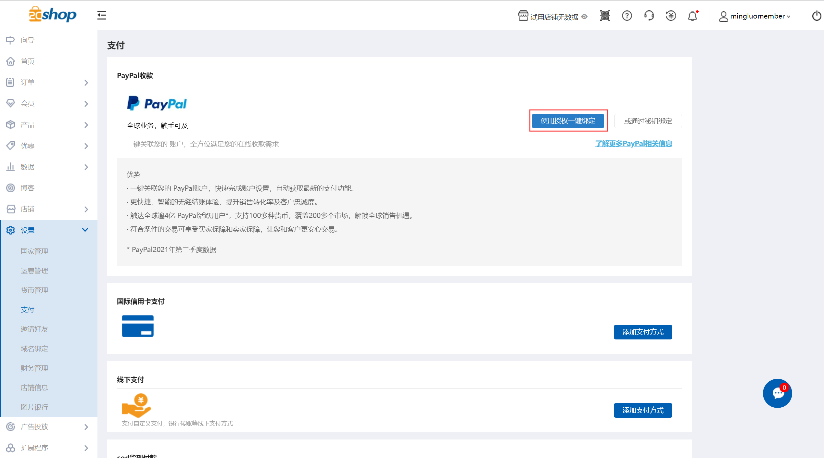Collapse the sidebar with the menu toggle icon

coord(102,15)
